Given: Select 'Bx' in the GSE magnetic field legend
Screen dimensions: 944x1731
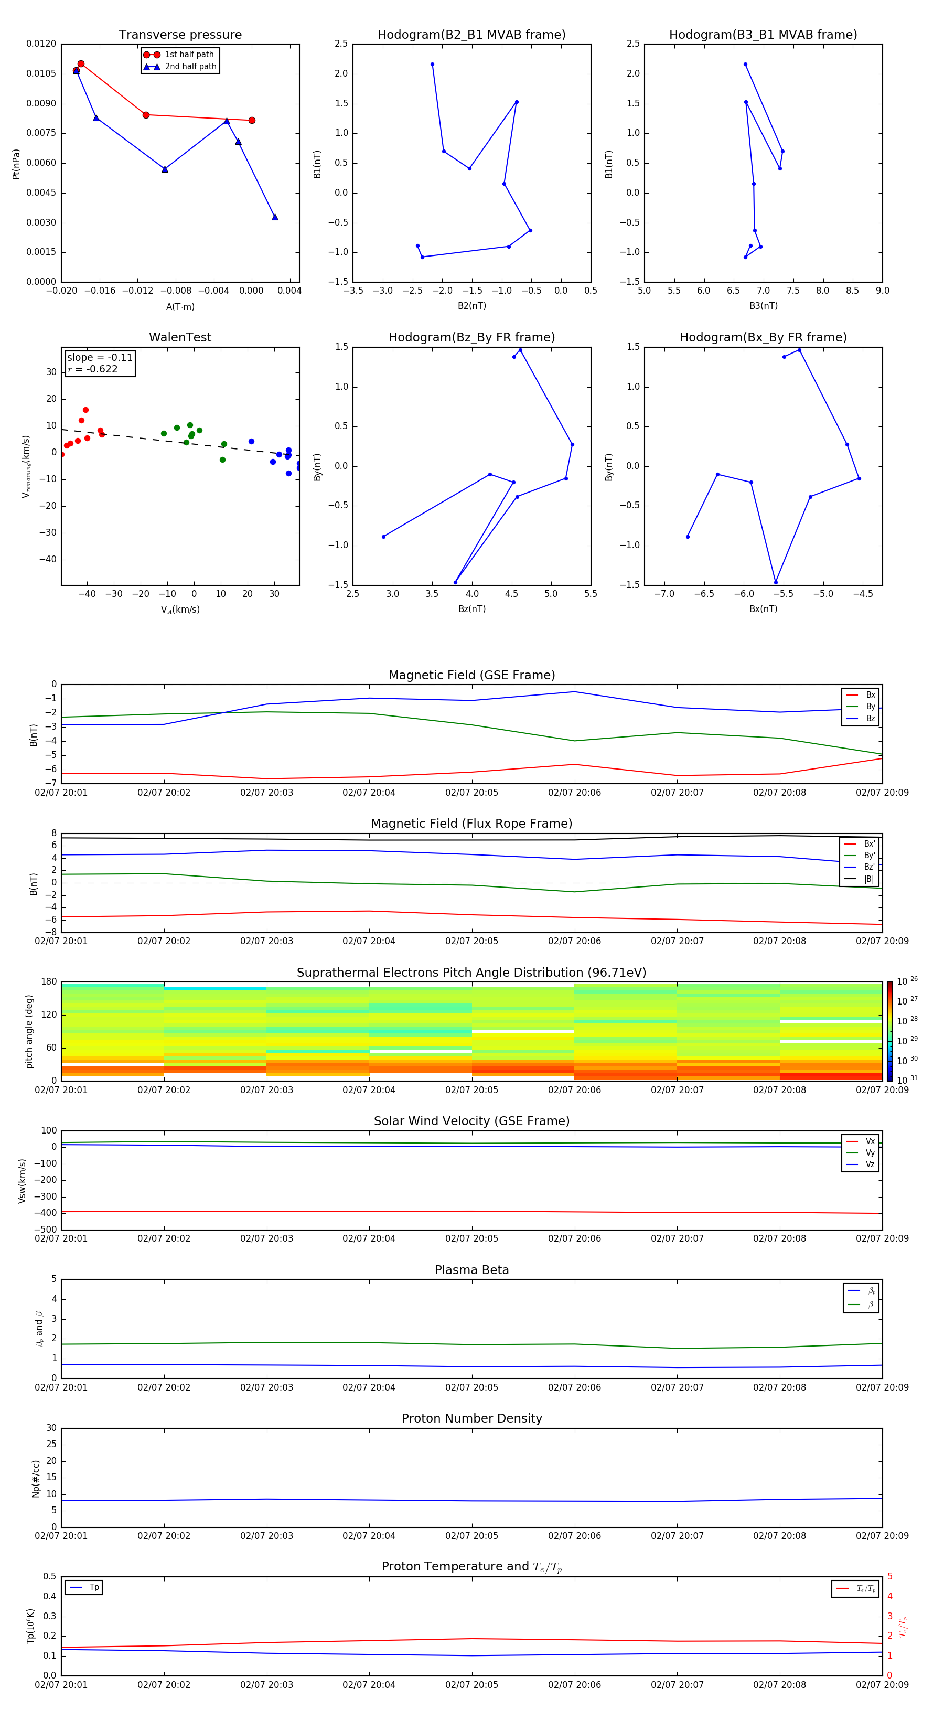Looking at the screenshot, I should 861,695.
